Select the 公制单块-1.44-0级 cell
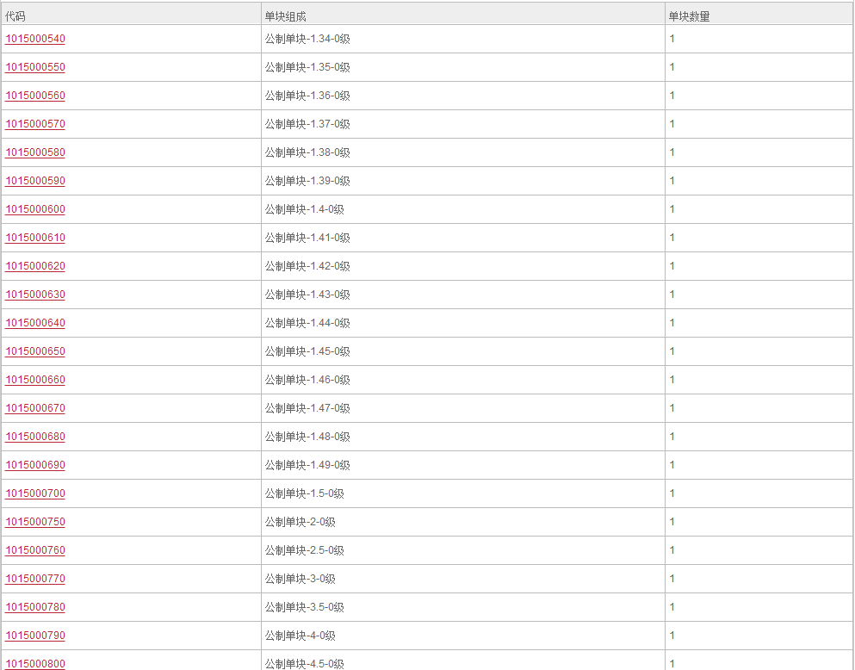 click(463, 323)
